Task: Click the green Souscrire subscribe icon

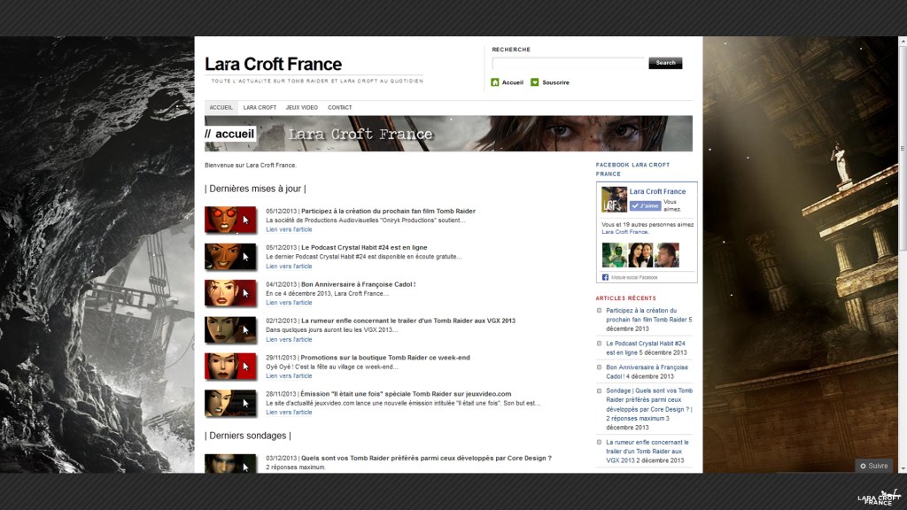Action: pyautogui.click(x=535, y=82)
